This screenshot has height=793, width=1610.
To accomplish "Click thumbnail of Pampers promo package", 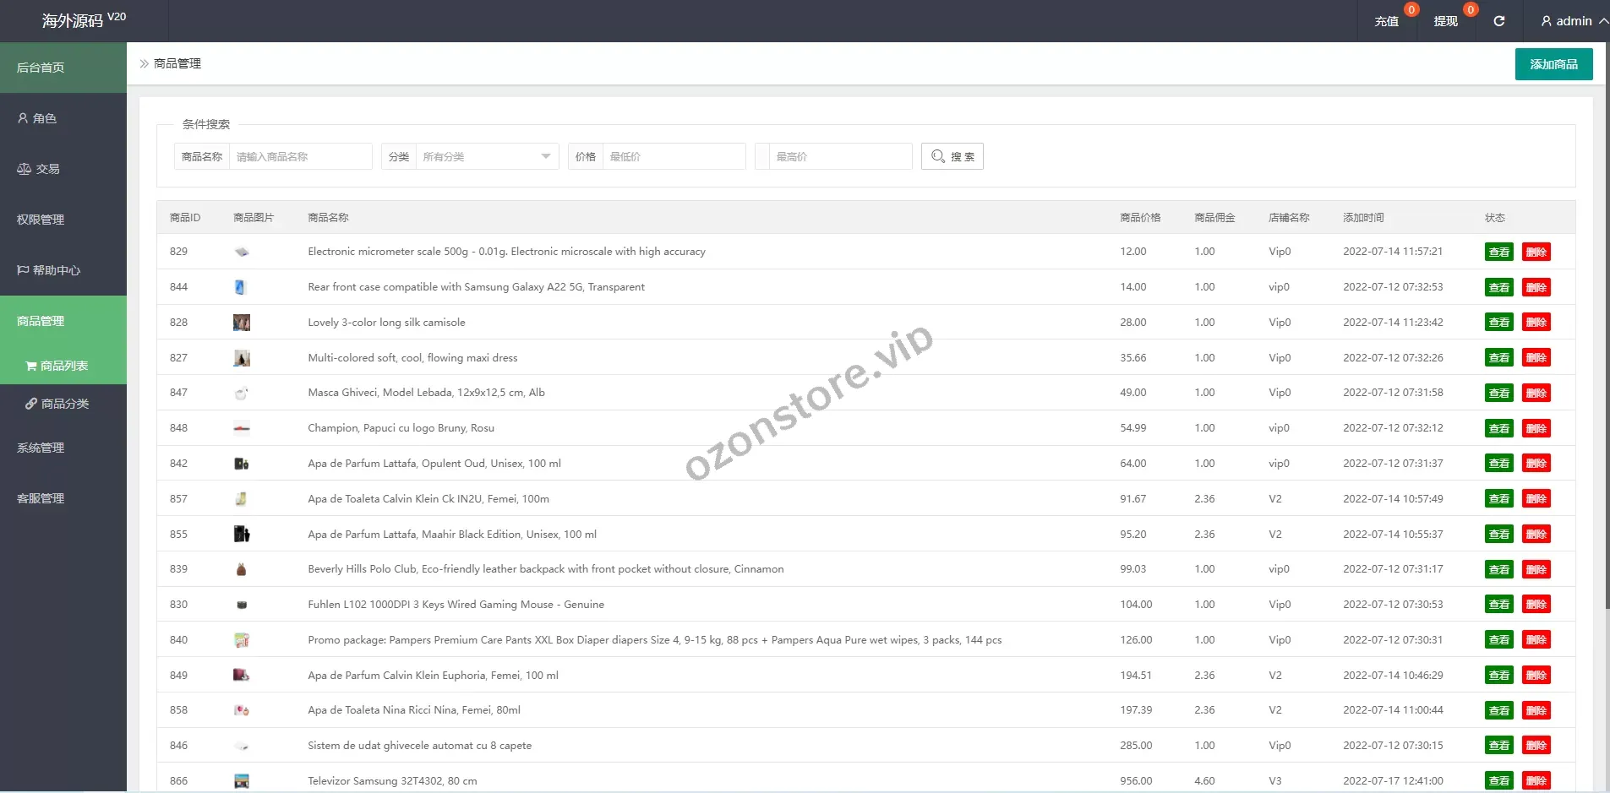I will pyautogui.click(x=242, y=640).
